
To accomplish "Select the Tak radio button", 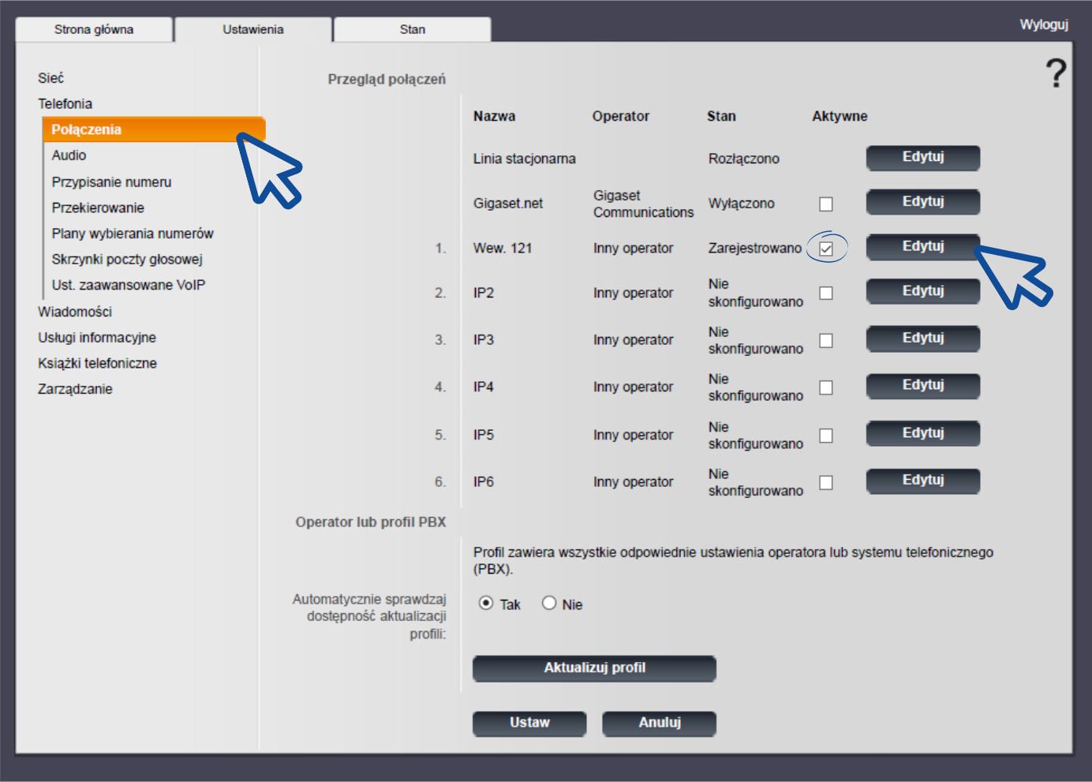I will pyautogui.click(x=486, y=604).
